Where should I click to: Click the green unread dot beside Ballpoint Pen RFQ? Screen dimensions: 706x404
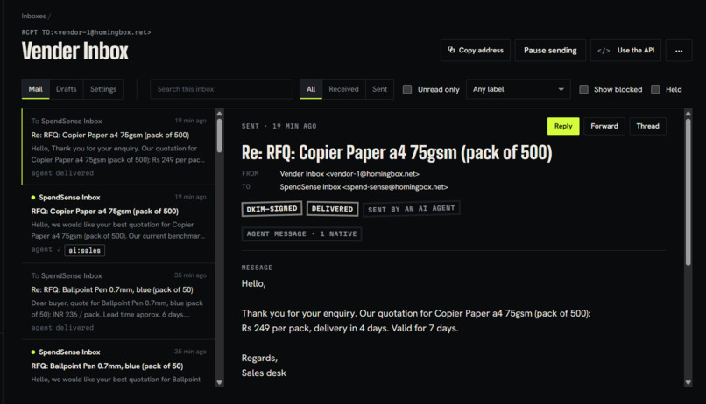(33, 352)
